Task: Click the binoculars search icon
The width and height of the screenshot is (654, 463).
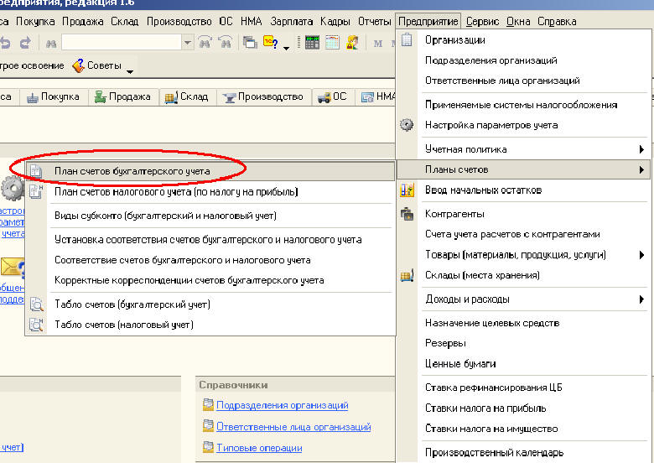Action: 50,42
